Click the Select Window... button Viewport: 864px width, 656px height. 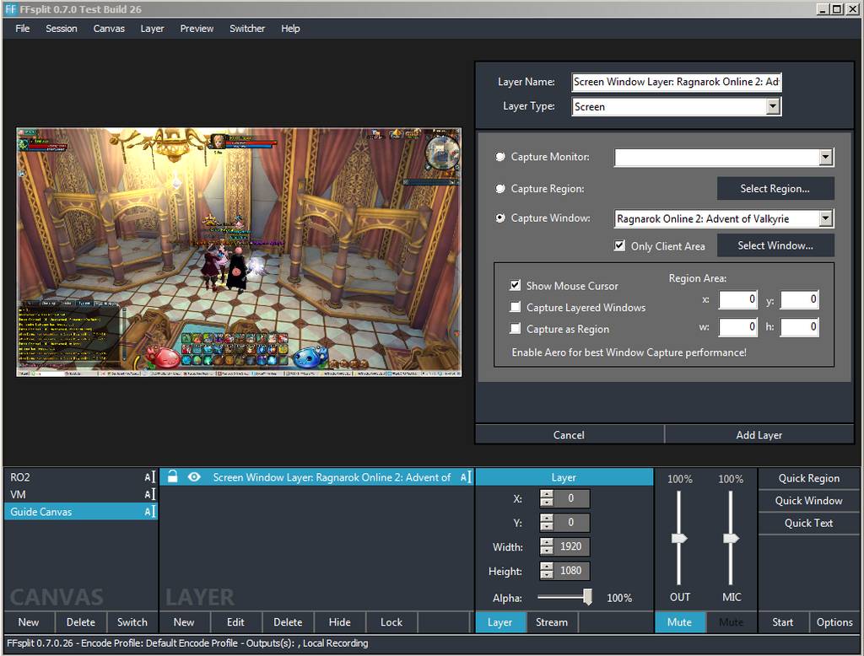point(775,245)
